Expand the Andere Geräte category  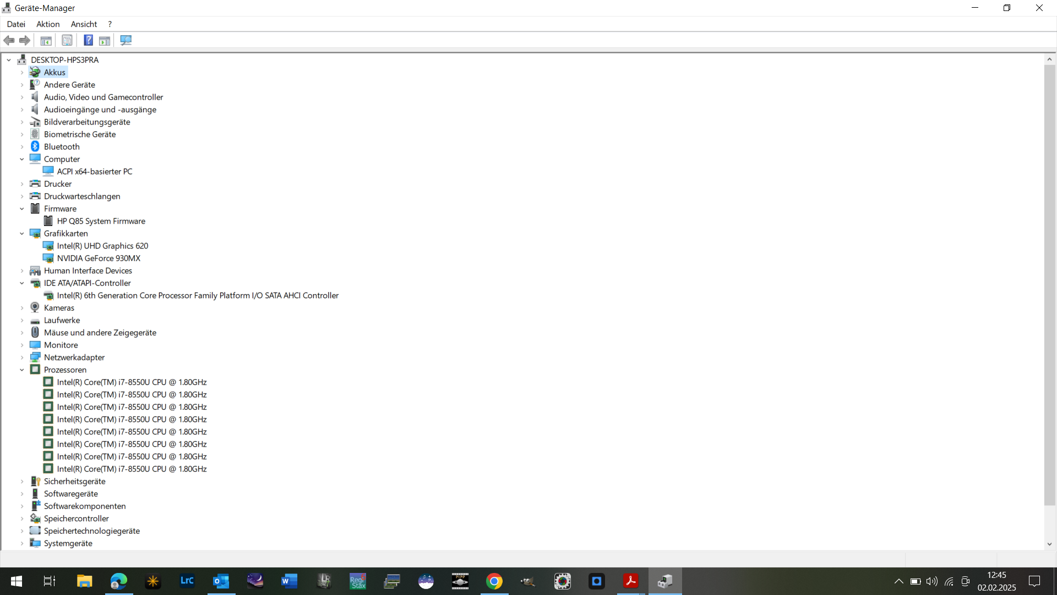tap(22, 85)
